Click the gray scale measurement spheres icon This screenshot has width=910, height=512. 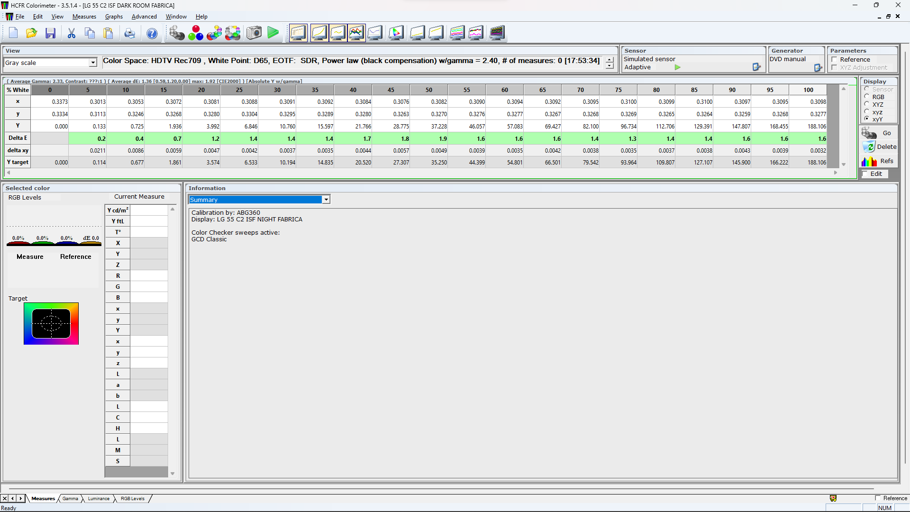point(177,33)
